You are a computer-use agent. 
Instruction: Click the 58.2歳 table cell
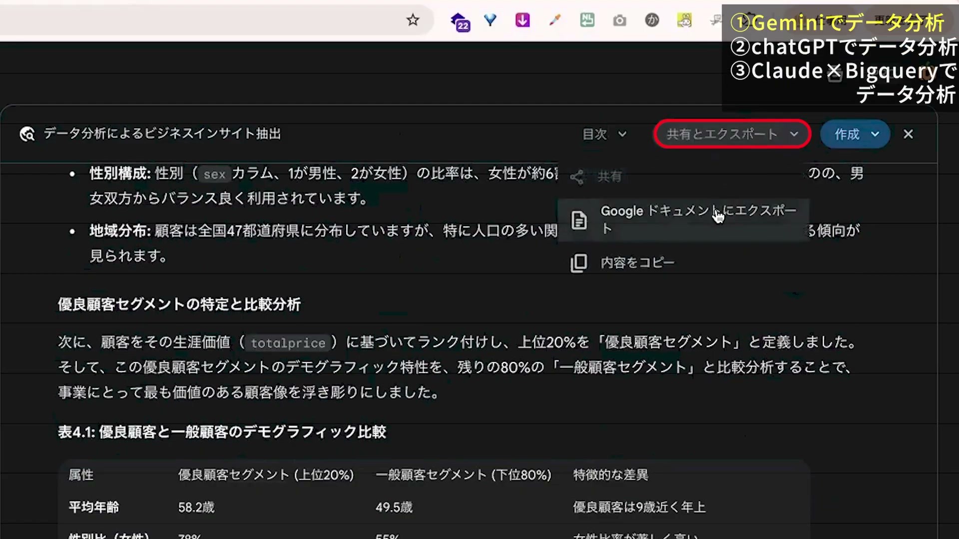point(196,508)
